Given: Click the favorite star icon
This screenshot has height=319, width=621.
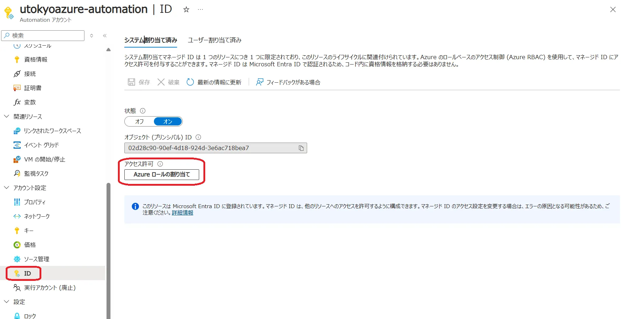Looking at the screenshot, I should pos(186,10).
